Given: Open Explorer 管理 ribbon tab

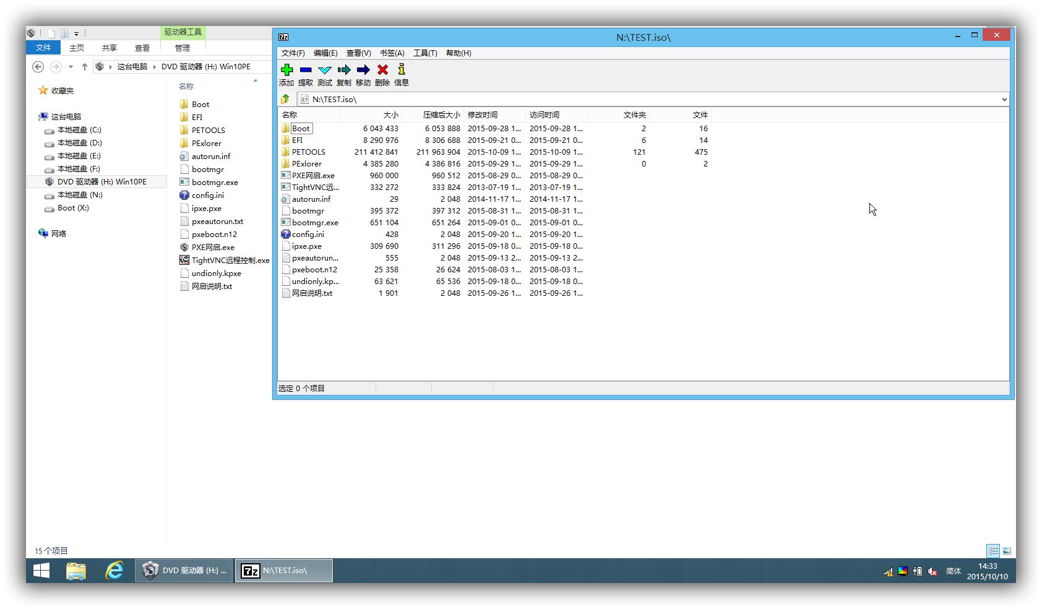Looking at the screenshot, I should (x=183, y=48).
